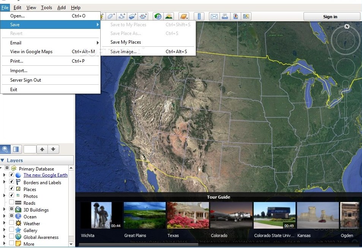Expand the Gallery tree node

4,230
